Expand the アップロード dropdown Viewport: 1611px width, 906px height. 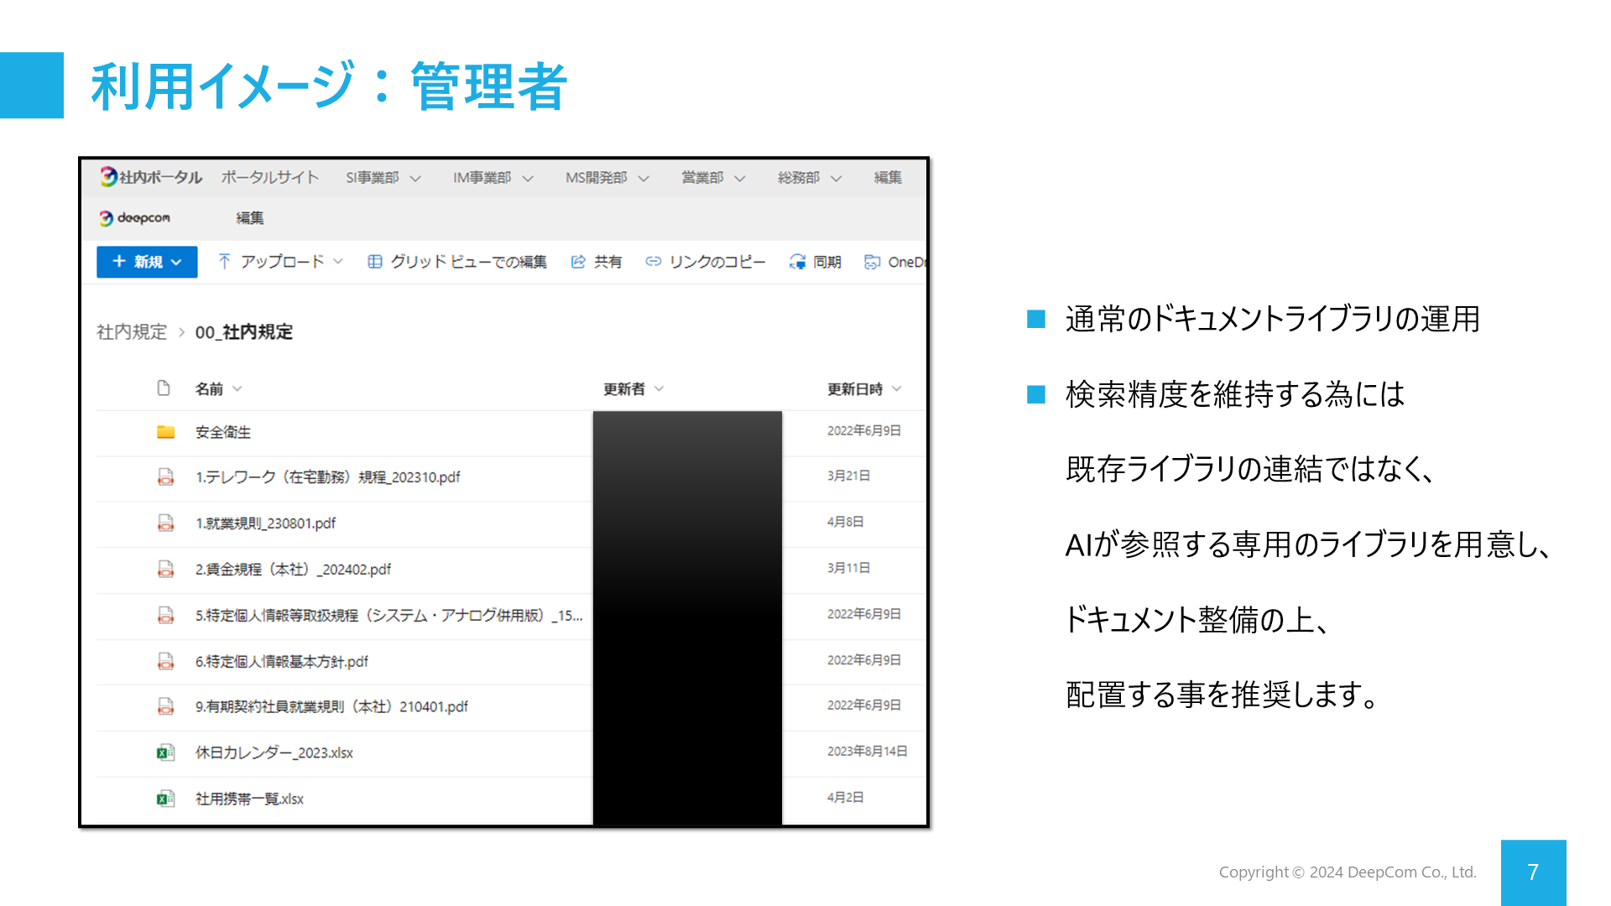pos(338,262)
